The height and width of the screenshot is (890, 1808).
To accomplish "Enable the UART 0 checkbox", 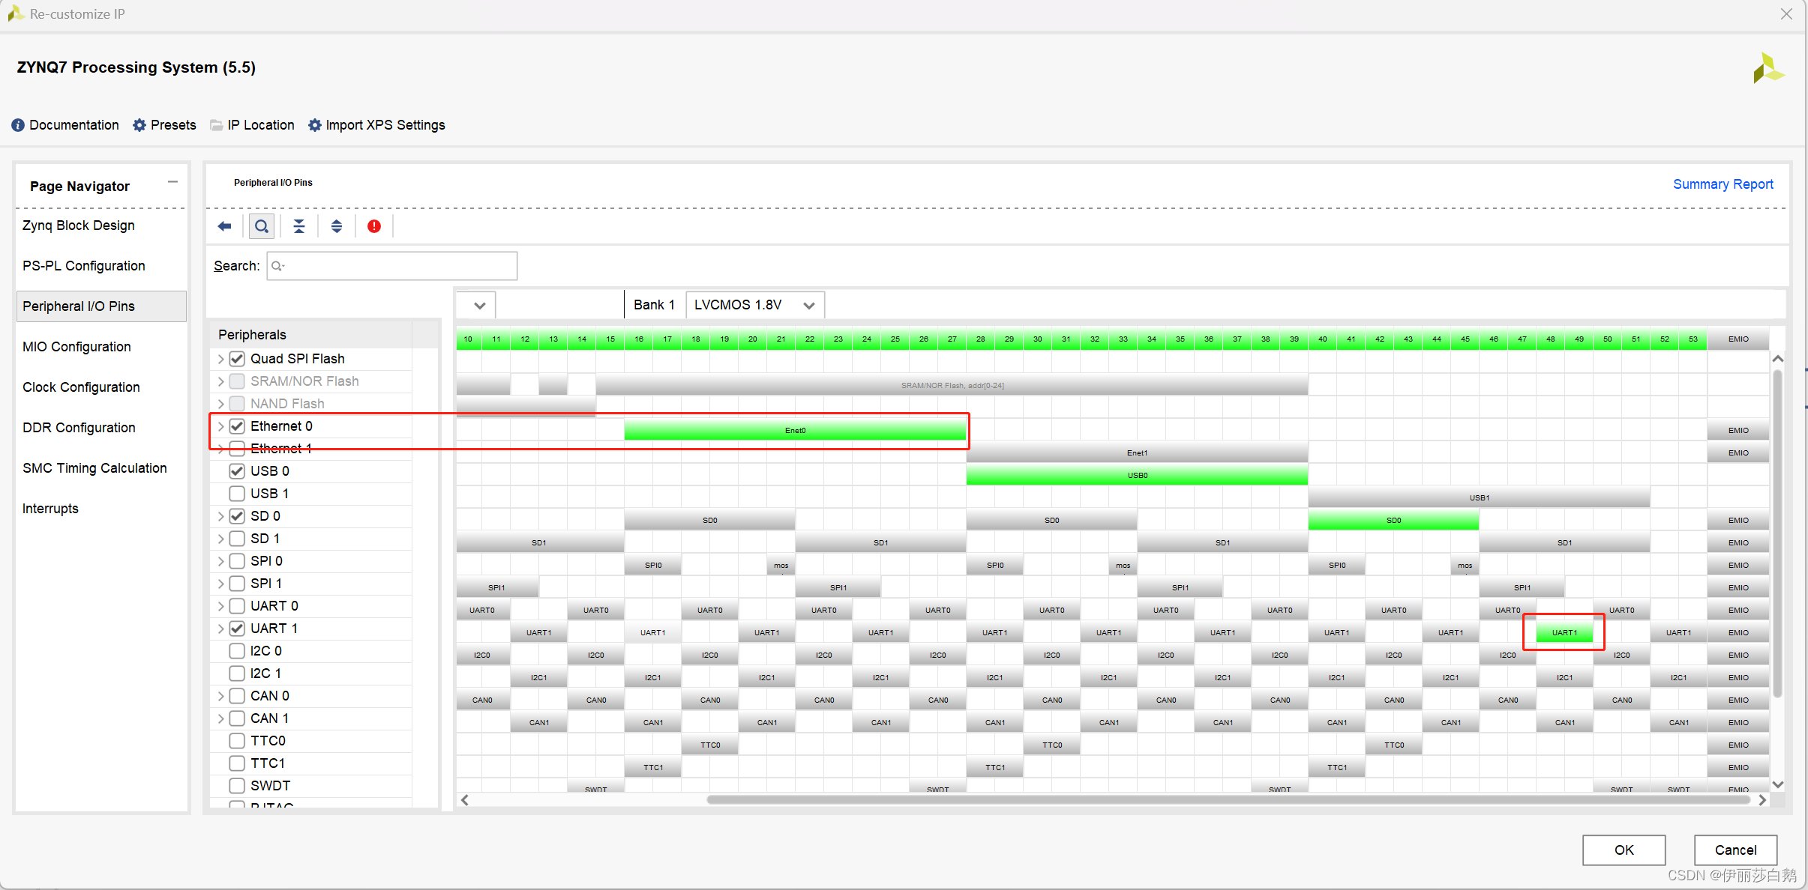I will click(x=237, y=606).
